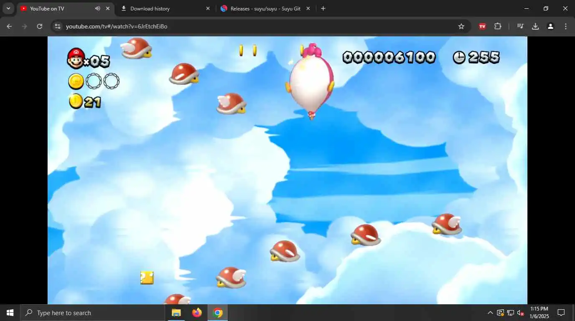The image size is (575, 321).
Task: Restore down the Chrome window
Action: pos(546,8)
